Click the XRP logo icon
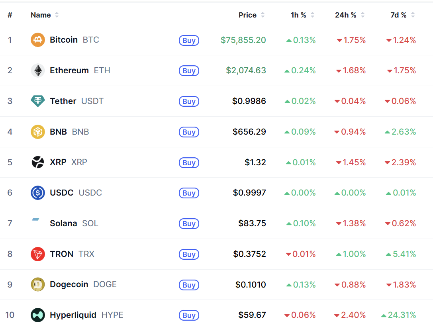This screenshot has height=329, width=433. click(x=38, y=162)
